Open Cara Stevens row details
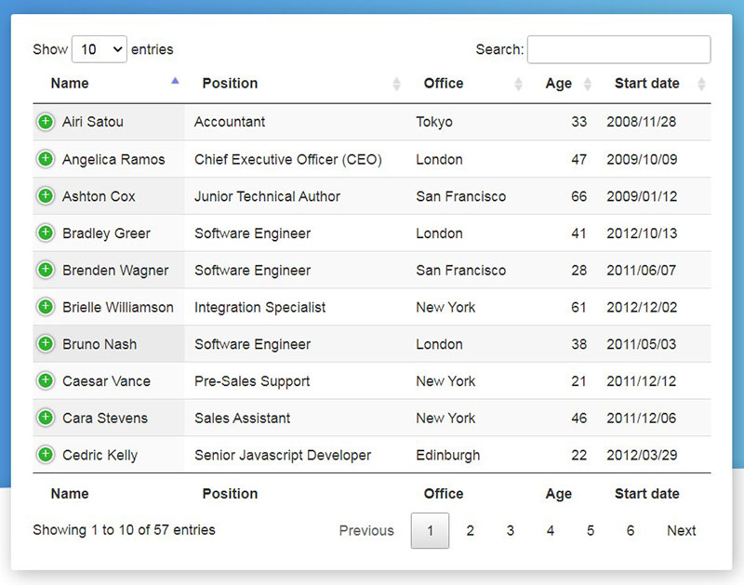 [x=46, y=418]
